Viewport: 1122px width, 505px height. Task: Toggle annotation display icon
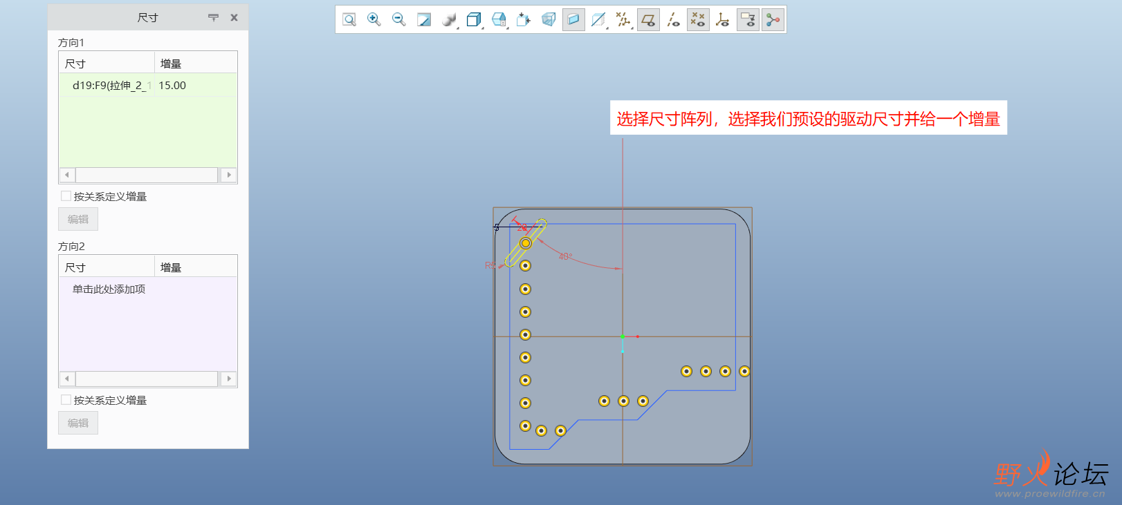click(x=748, y=20)
